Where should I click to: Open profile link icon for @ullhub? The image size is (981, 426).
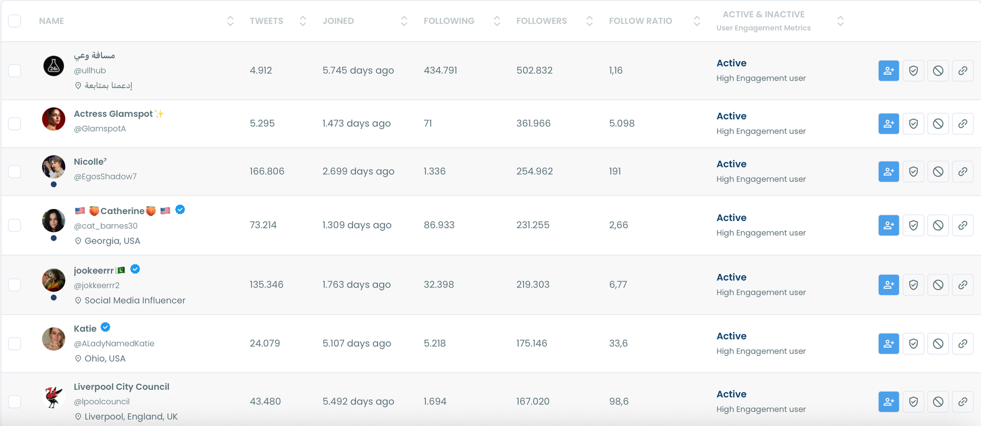click(962, 71)
